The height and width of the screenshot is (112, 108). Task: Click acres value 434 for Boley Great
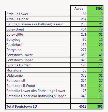click(79, 29)
